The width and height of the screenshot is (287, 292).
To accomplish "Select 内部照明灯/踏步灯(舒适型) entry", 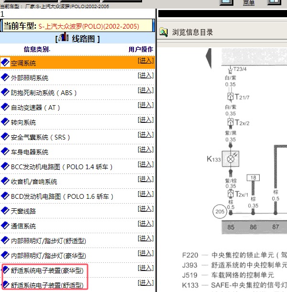I will pyautogui.click(x=48, y=241).
